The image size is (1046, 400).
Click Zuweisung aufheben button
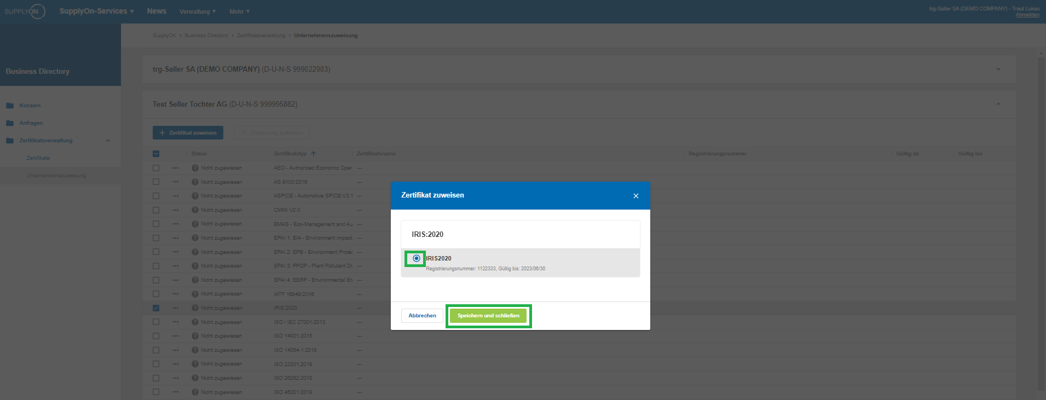pyautogui.click(x=271, y=133)
